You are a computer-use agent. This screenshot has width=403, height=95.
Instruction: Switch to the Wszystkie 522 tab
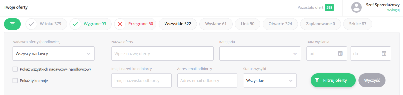tap(178, 24)
